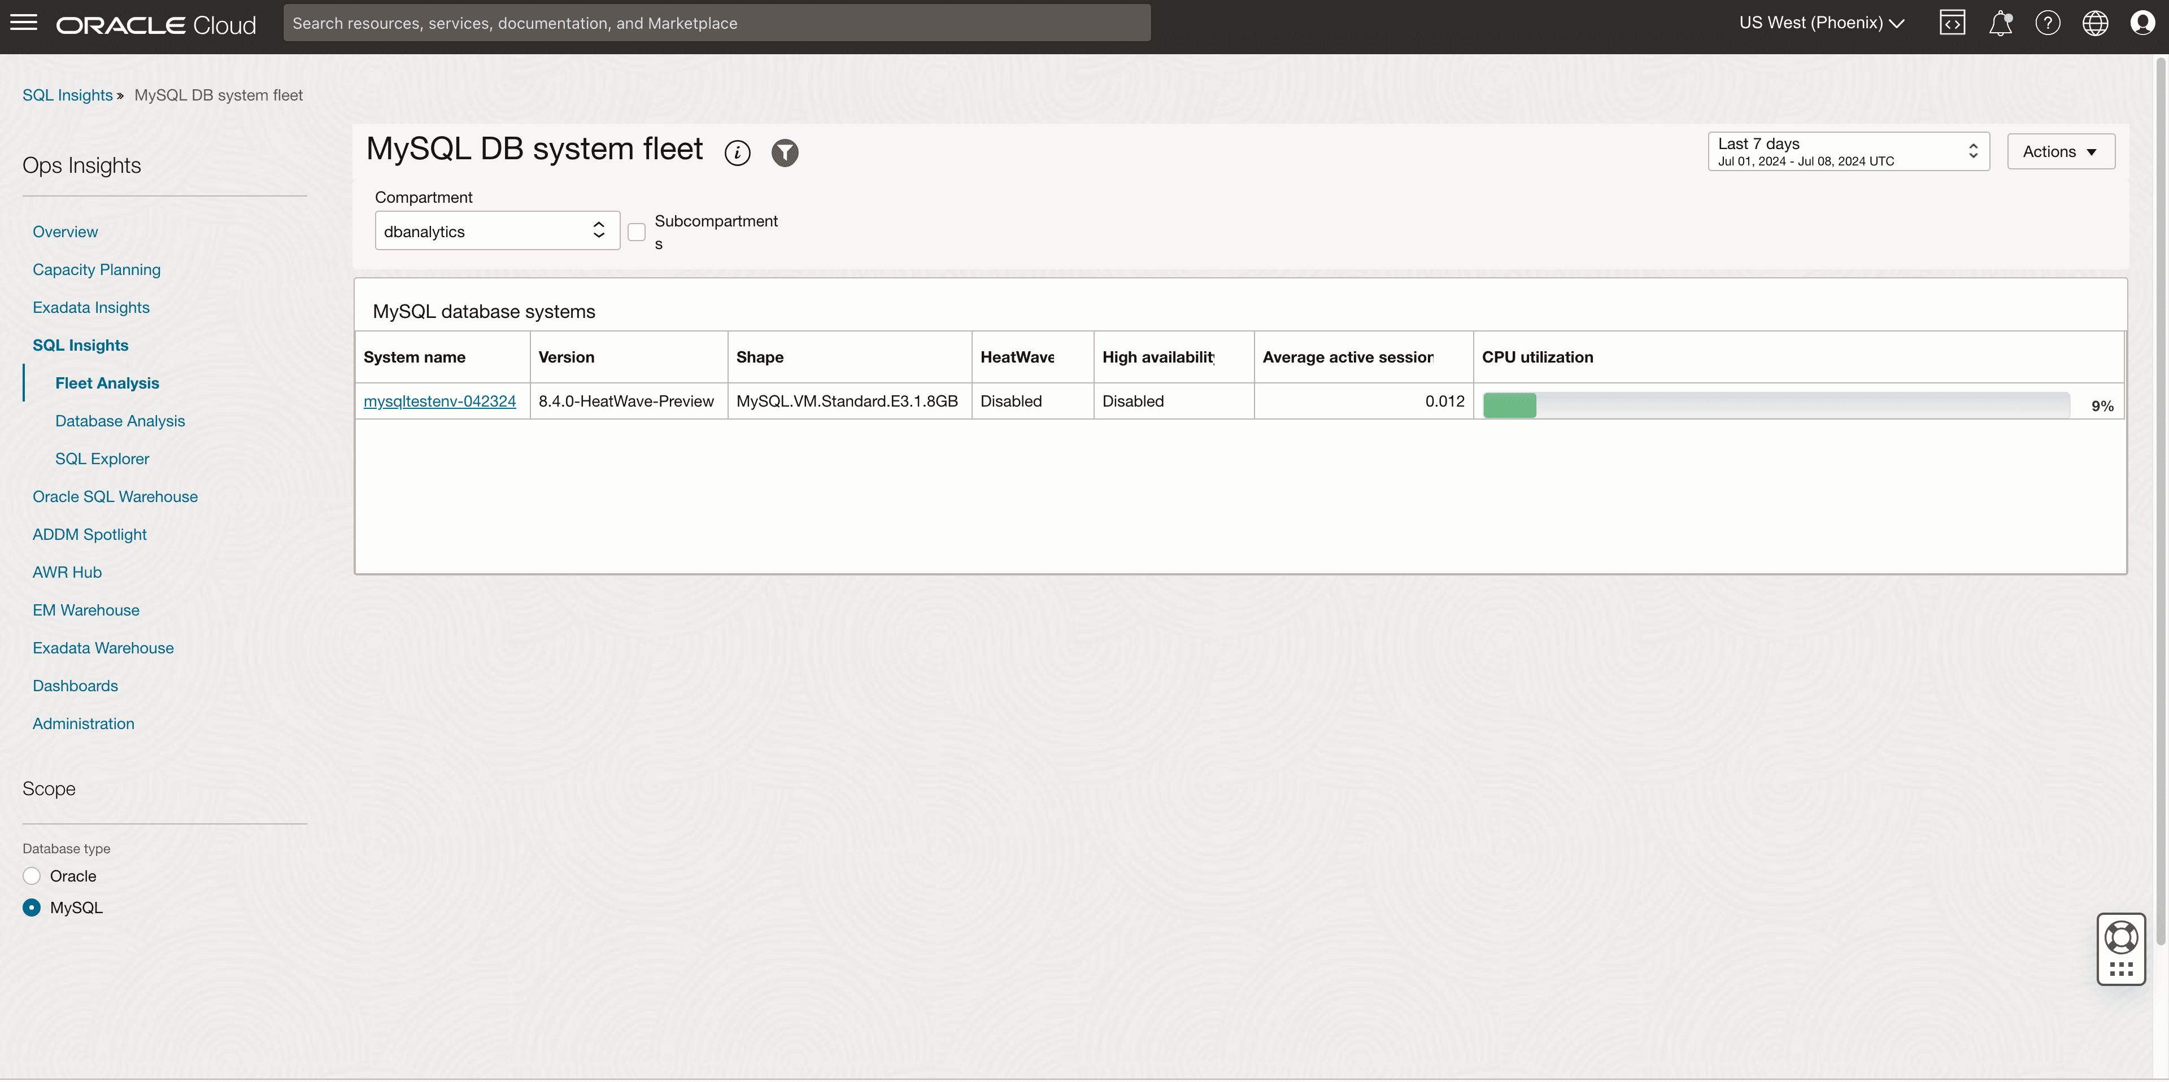The height and width of the screenshot is (1082, 2169).
Task: Click the filter icon beside fleet title
Action: (784, 152)
